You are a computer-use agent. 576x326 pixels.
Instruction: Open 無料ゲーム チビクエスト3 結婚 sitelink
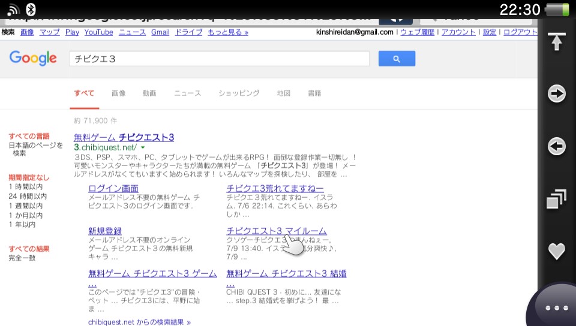point(287,274)
